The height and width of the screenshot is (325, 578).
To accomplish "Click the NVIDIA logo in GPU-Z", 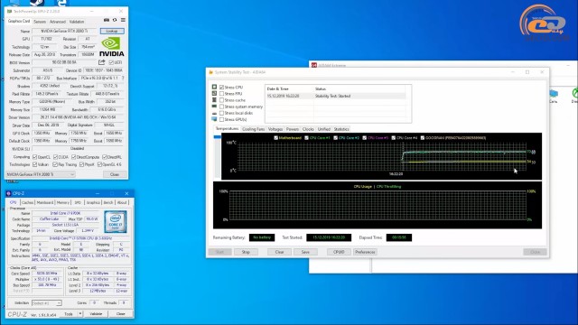I will click(x=112, y=47).
